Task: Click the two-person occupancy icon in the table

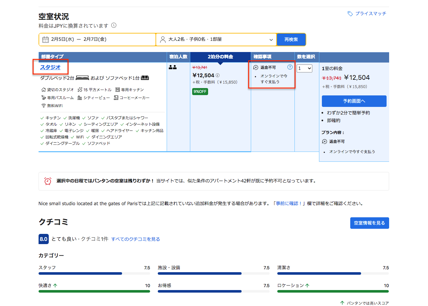Action: tap(173, 67)
